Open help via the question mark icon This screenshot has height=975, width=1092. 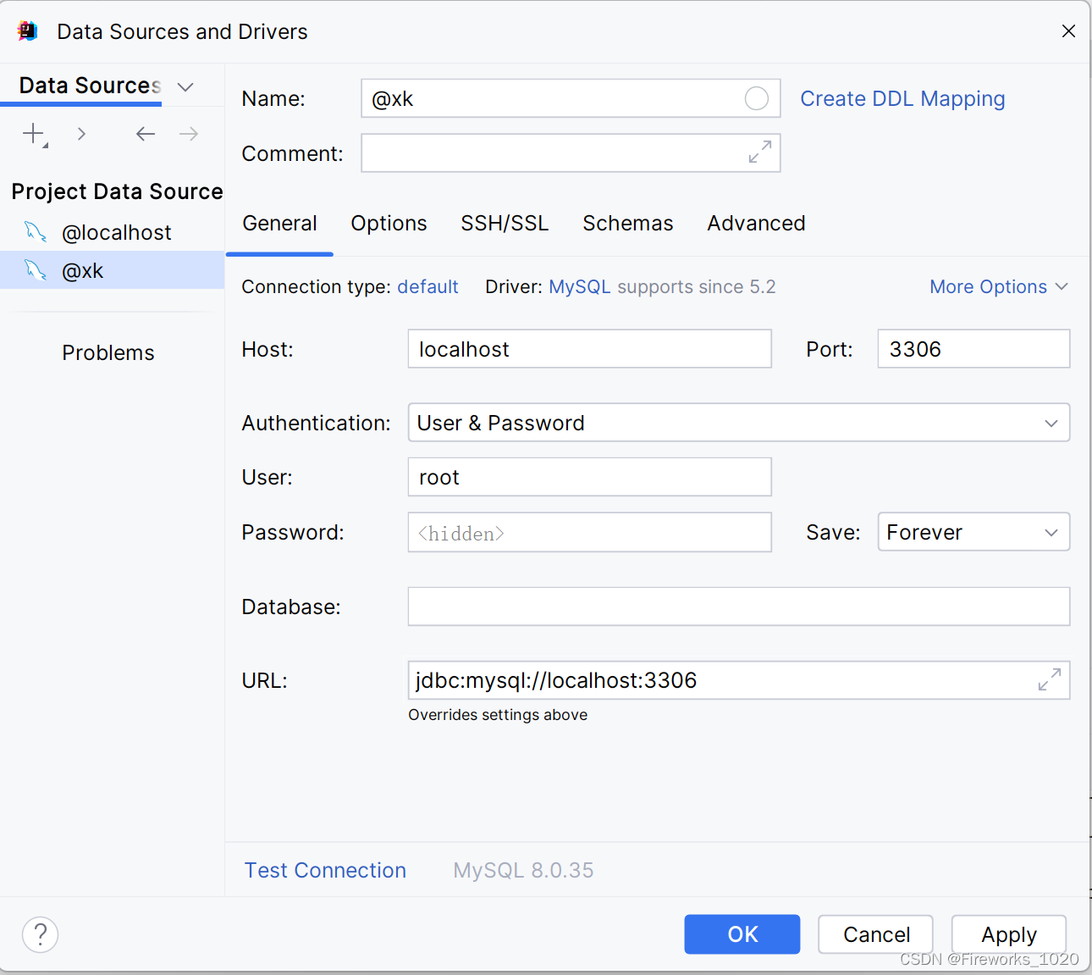[x=40, y=934]
